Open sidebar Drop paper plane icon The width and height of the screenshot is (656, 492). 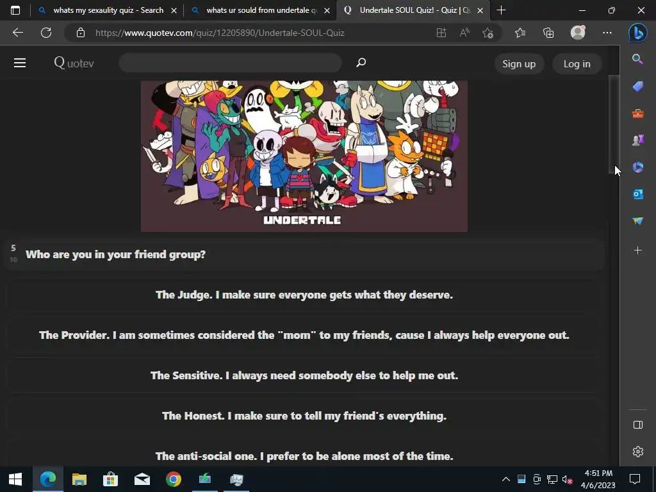pyautogui.click(x=637, y=221)
